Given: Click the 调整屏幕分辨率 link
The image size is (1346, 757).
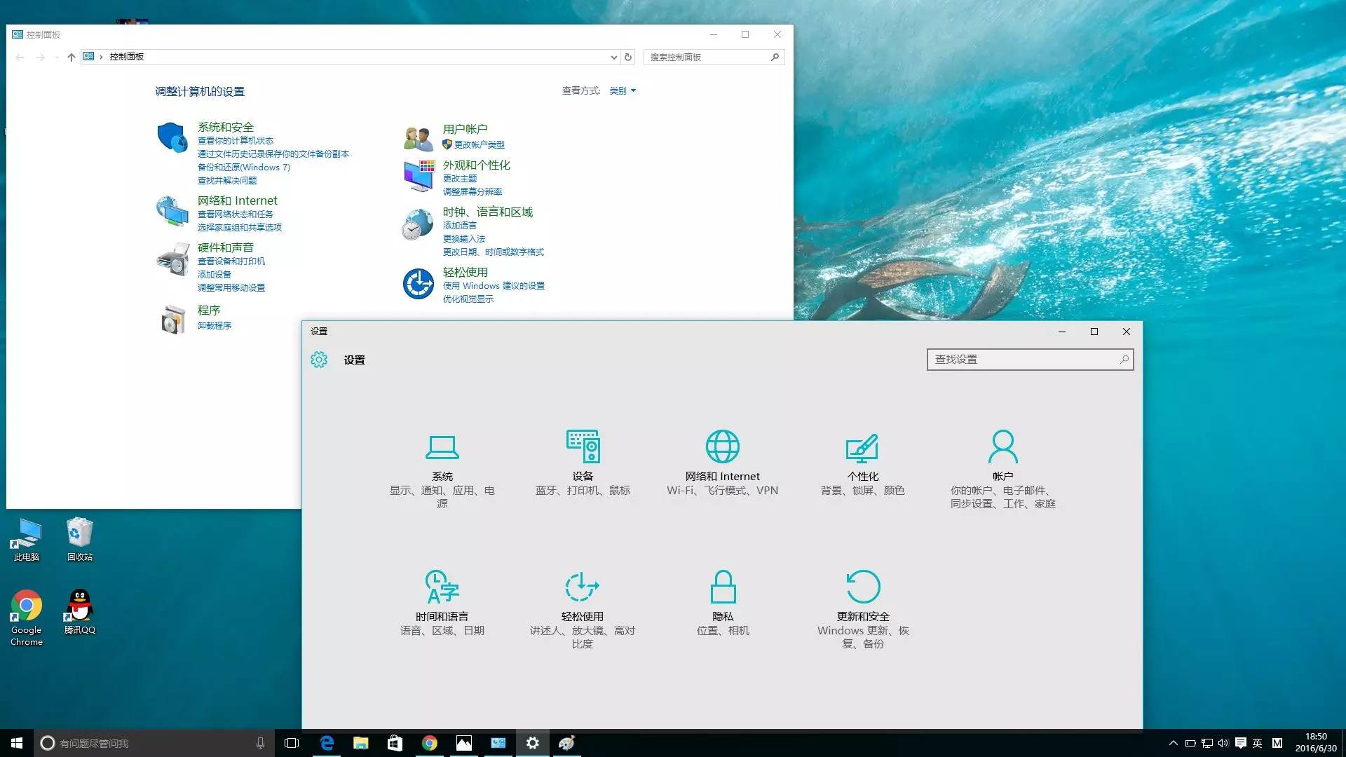Looking at the screenshot, I should click(473, 191).
